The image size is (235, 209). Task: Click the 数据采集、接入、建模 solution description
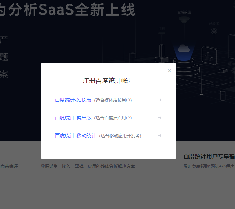tap(87, 167)
